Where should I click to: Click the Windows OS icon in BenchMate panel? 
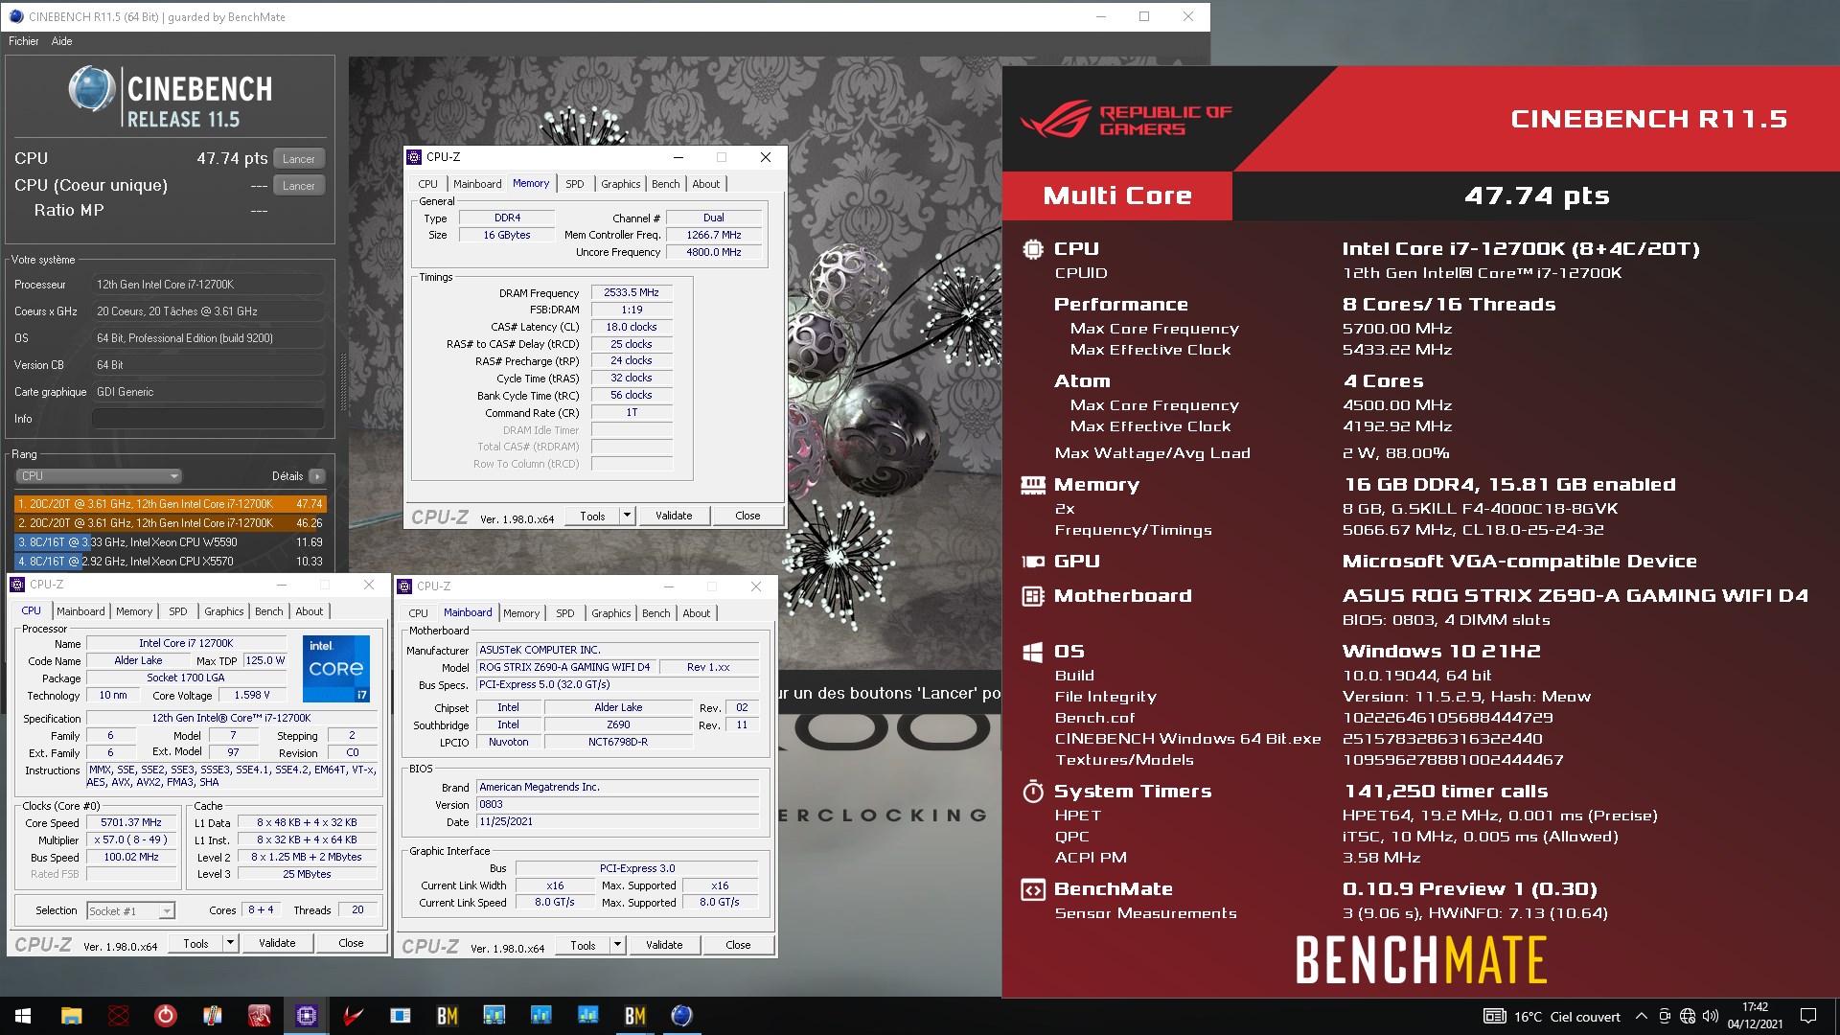(1032, 652)
